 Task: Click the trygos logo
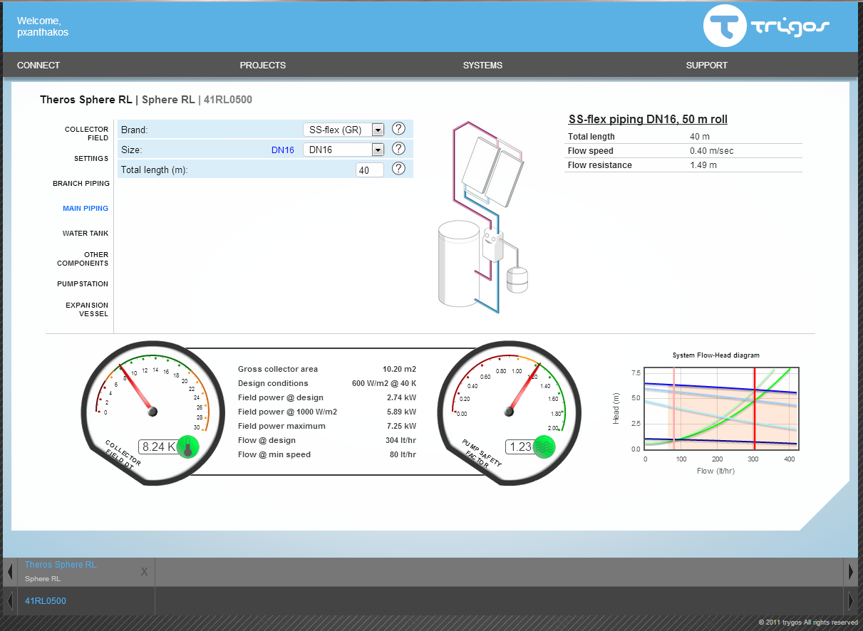coord(767,27)
